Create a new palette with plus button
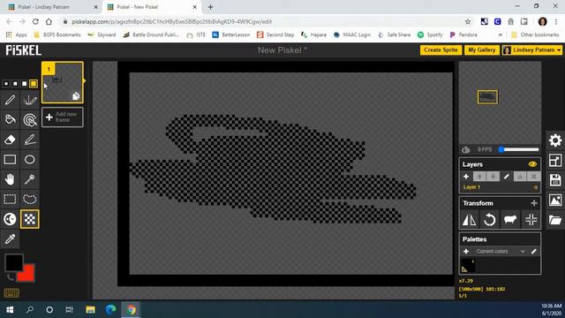The width and height of the screenshot is (565, 318). tap(466, 251)
